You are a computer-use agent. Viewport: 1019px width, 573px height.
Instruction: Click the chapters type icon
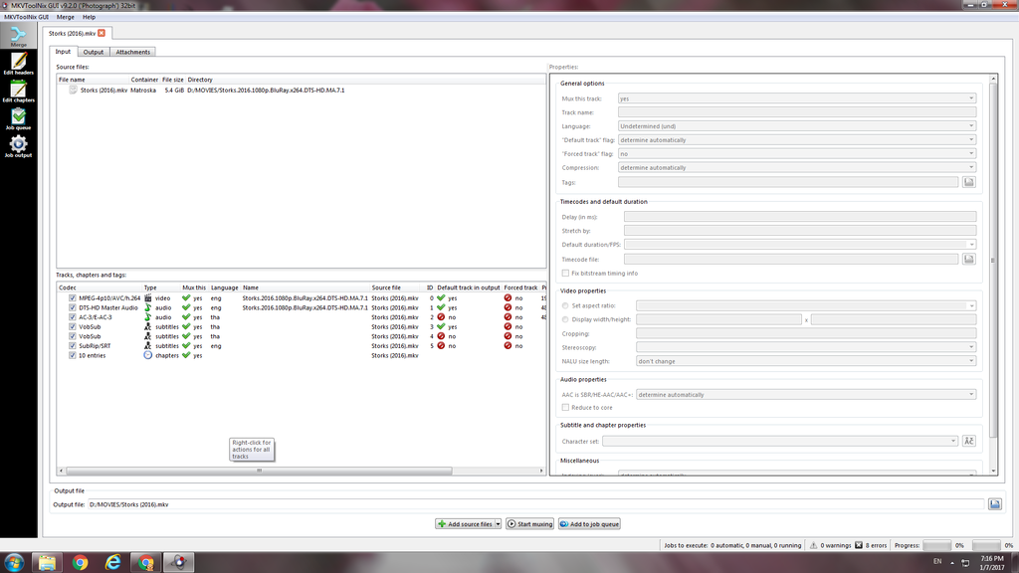(x=147, y=355)
